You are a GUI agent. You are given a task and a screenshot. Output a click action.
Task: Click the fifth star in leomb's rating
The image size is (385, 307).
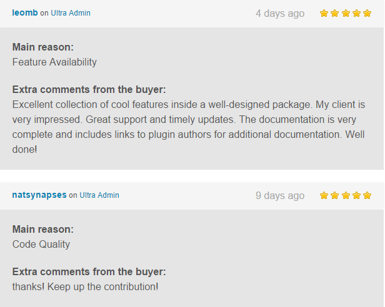pyautogui.click(x=367, y=13)
